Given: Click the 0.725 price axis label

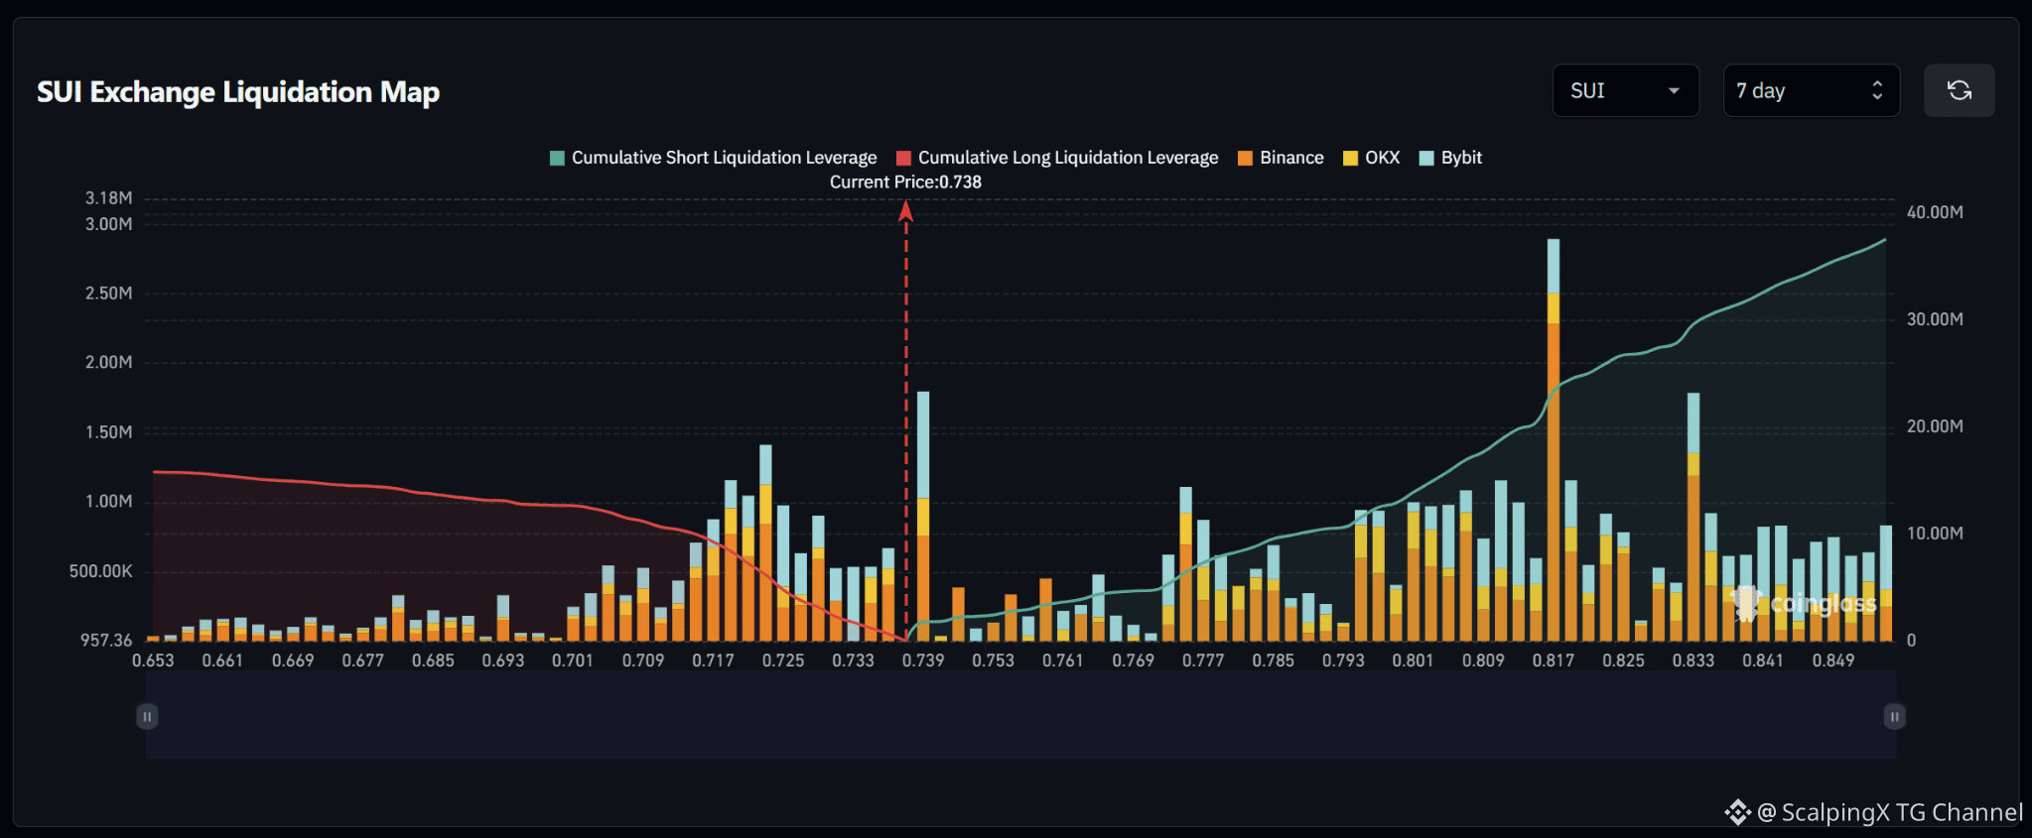Looking at the screenshot, I should click(x=783, y=660).
